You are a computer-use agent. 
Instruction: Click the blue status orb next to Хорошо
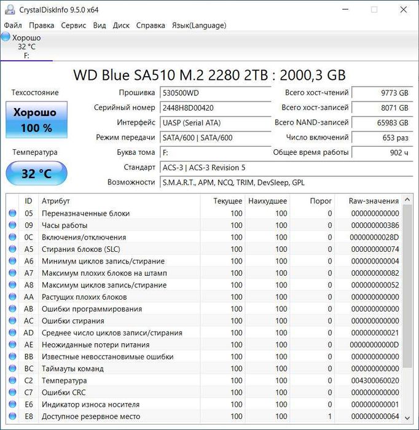pyautogui.click(x=6, y=37)
